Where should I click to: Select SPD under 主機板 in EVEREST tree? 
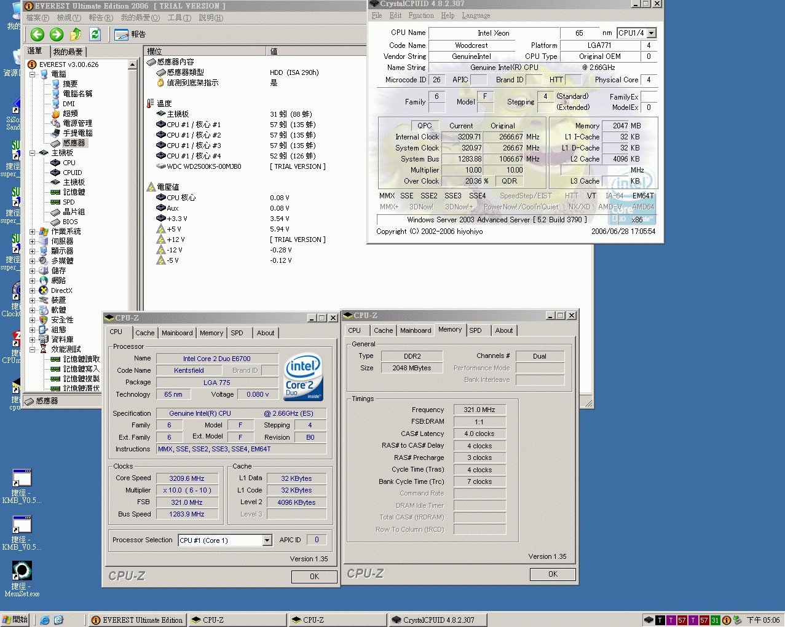pyautogui.click(x=68, y=202)
